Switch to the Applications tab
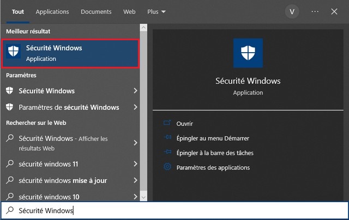The width and height of the screenshot is (349, 220). (52, 12)
